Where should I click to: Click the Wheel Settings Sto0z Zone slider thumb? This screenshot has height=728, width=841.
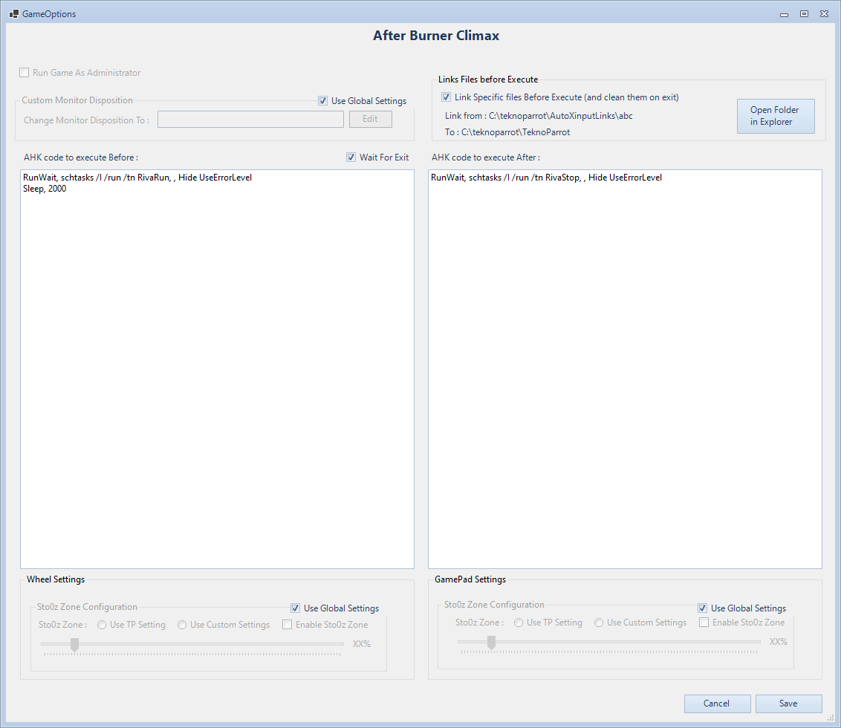click(74, 644)
